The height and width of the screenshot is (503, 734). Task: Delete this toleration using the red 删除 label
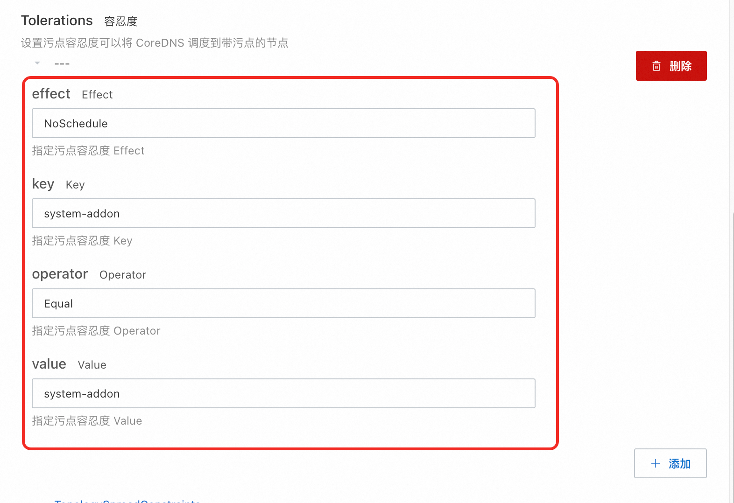point(680,66)
